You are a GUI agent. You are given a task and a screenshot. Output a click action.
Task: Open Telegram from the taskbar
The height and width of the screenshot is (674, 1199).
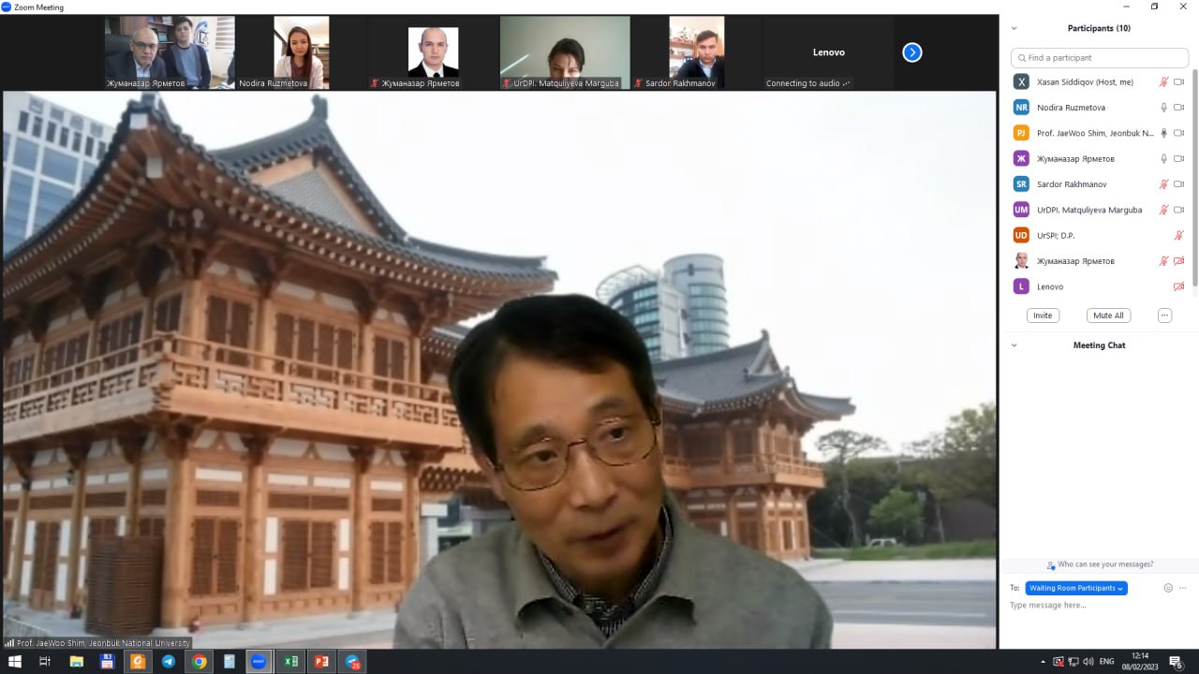(169, 662)
